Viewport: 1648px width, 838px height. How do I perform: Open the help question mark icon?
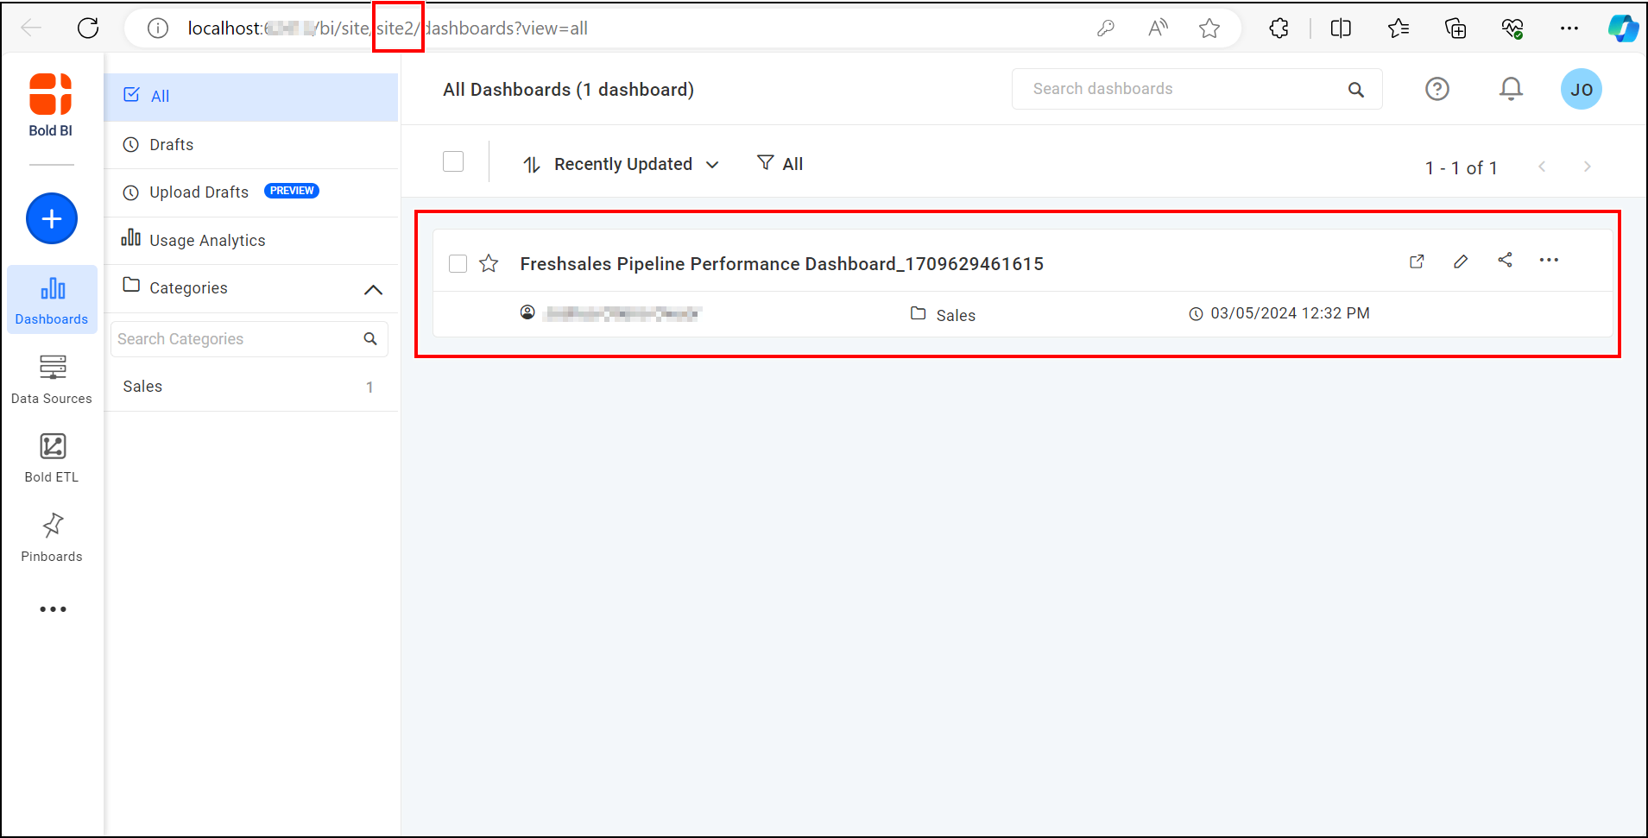point(1436,89)
